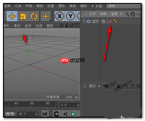Click the Object Manager grip icon

click(85, 14)
